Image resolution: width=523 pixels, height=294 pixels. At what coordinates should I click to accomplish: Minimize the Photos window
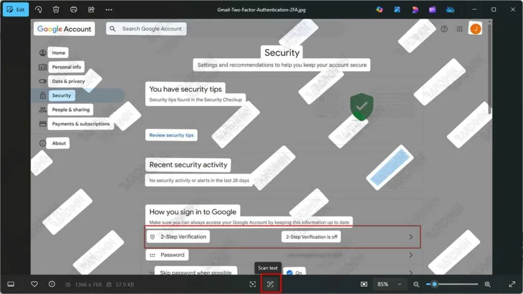click(474, 10)
